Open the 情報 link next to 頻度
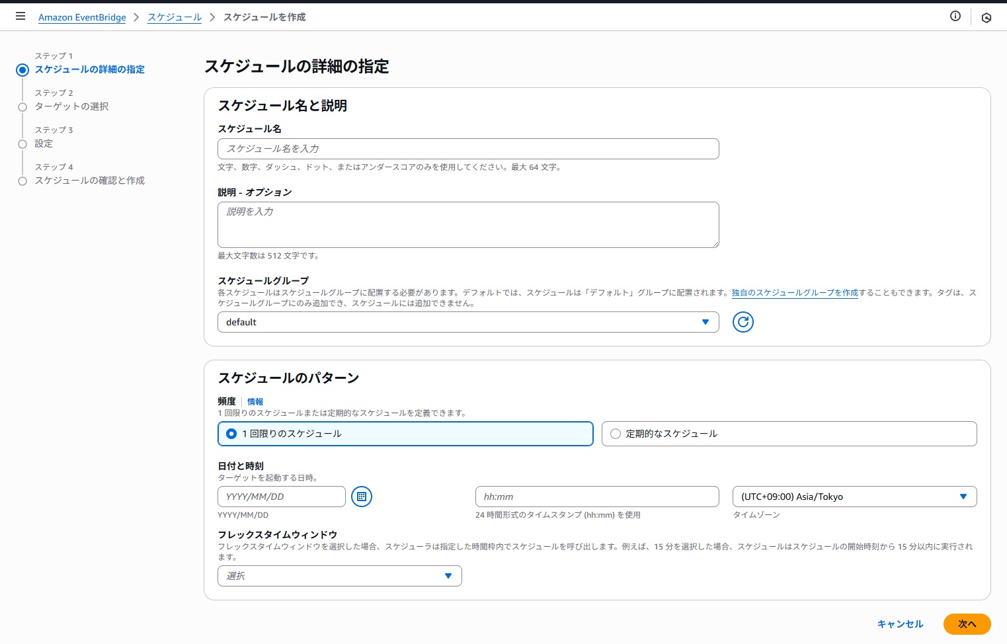Viewport: 1007px width, 644px height. click(255, 401)
